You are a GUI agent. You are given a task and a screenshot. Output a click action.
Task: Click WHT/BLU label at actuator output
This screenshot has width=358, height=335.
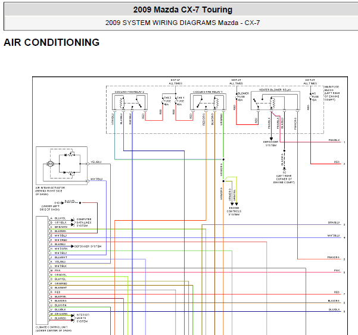click(96, 179)
